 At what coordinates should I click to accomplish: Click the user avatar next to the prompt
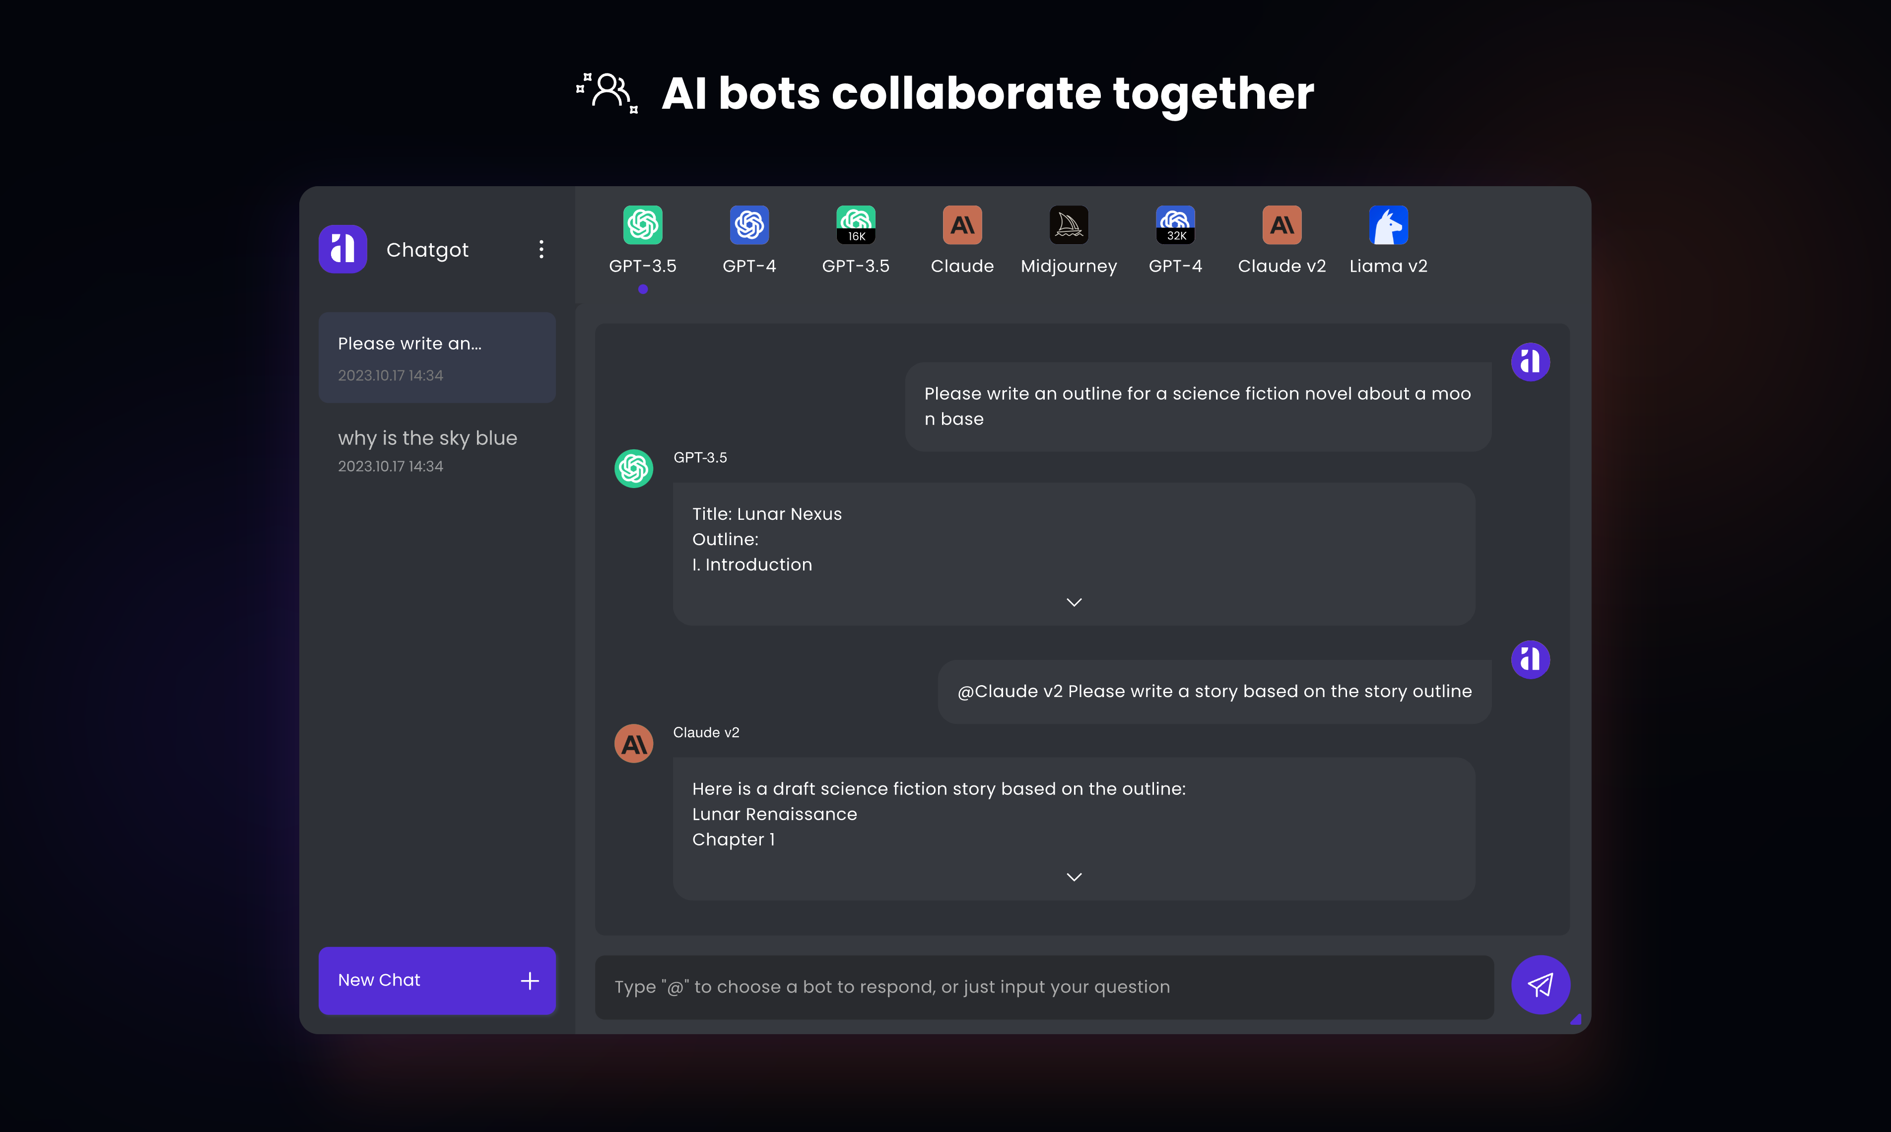coord(1530,361)
